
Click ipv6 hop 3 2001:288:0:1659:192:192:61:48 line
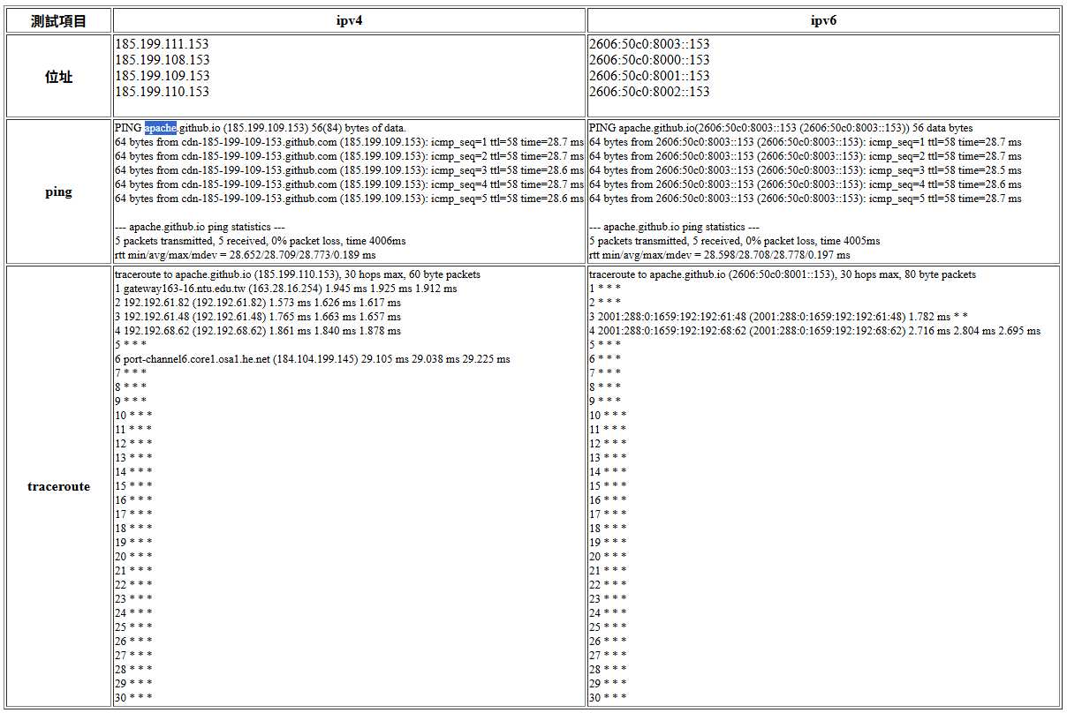coord(781,317)
